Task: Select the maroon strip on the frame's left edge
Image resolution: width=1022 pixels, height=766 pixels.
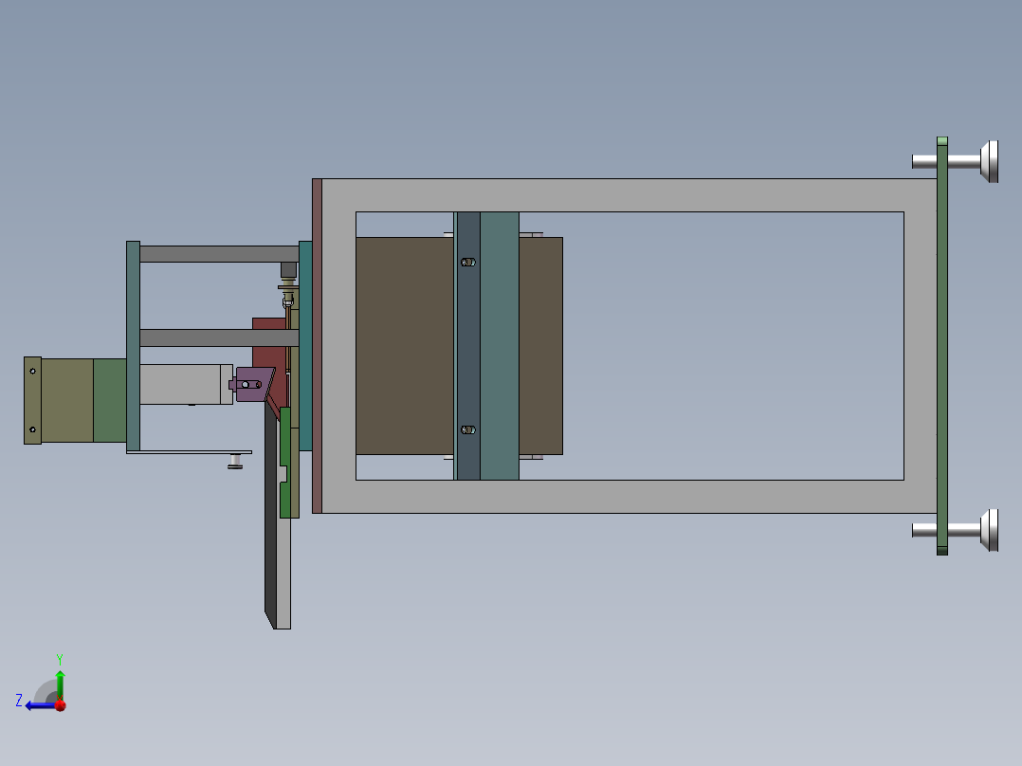Action: pos(317,345)
